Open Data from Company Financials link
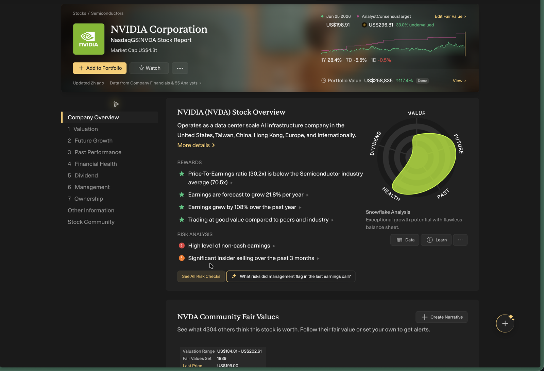This screenshot has height=371, width=544. click(155, 83)
